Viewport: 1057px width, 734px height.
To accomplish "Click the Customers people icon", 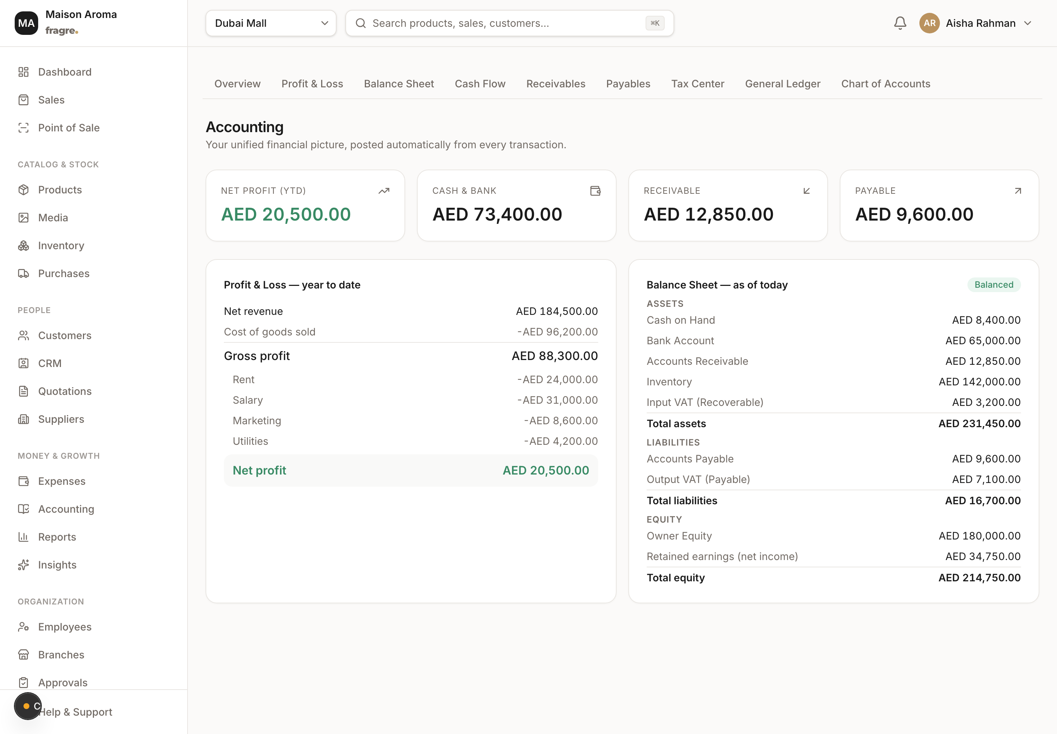I will click(x=23, y=335).
